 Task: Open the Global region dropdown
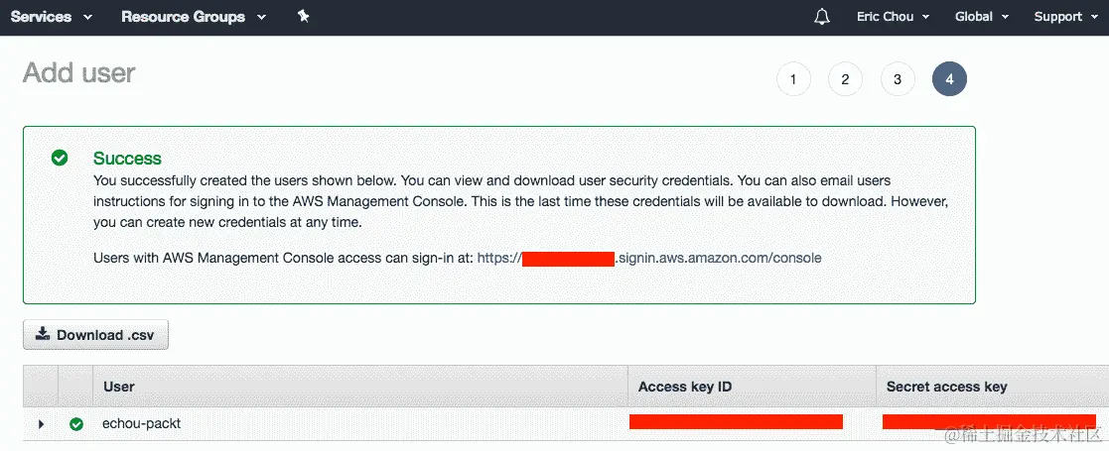[981, 17]
